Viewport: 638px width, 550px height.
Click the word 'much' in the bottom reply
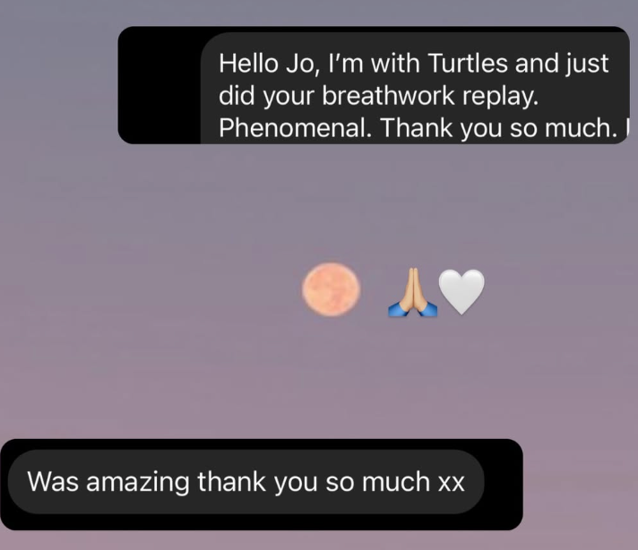click(396, 482)
